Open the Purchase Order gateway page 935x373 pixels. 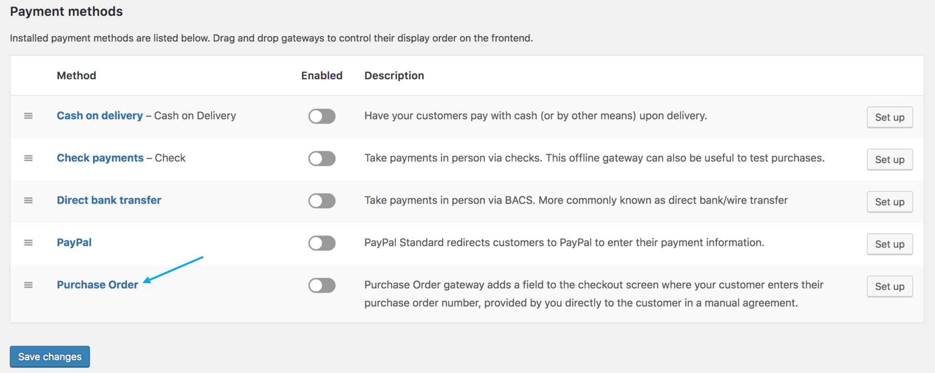(x=97, y=285)
